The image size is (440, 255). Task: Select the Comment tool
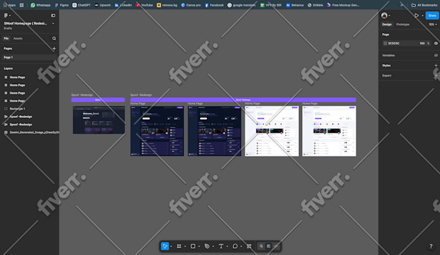coord(235,246)
